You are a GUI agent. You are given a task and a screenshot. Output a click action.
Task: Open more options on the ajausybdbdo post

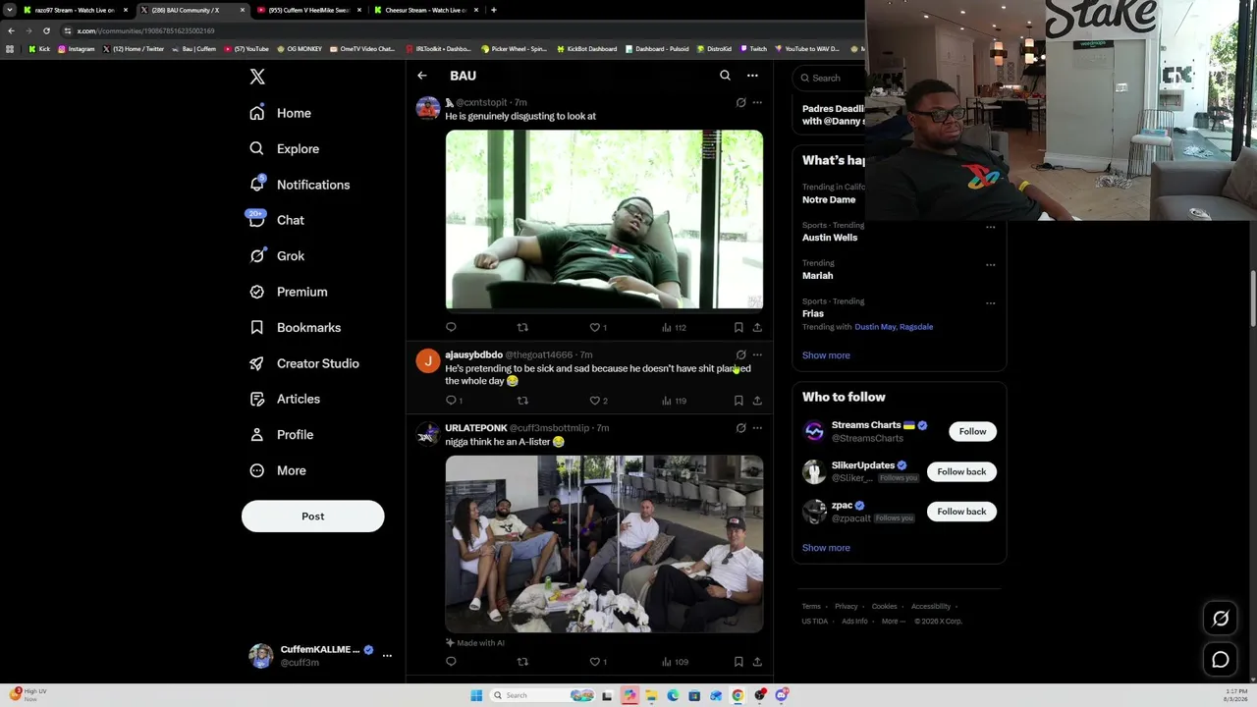757,354
